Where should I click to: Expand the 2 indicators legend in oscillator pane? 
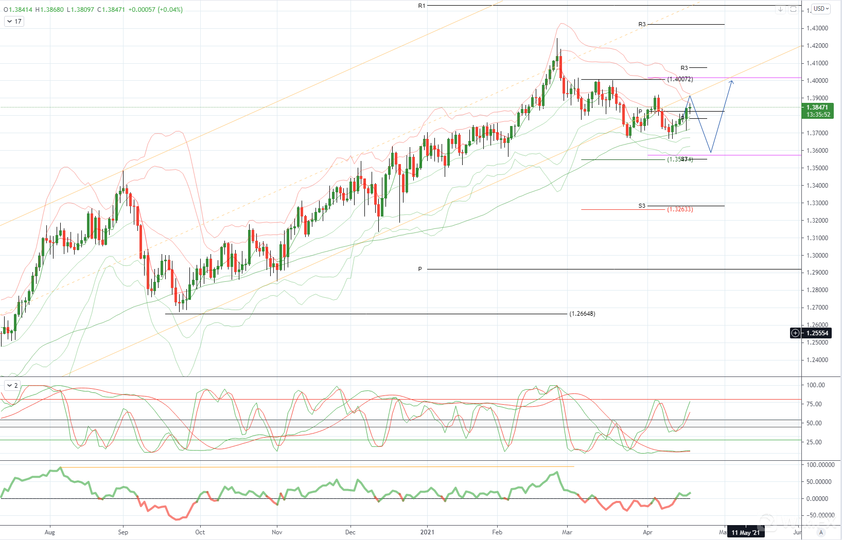(x=12, y=385)
